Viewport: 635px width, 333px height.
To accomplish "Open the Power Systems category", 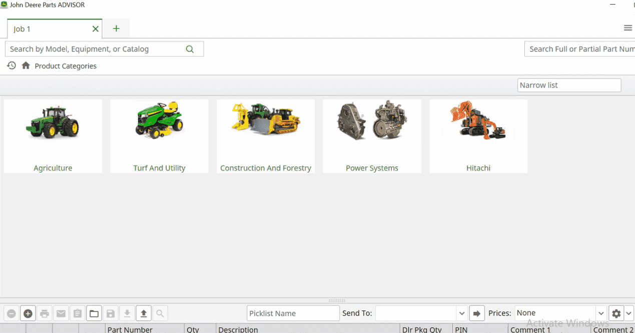I will pos(372,136).
